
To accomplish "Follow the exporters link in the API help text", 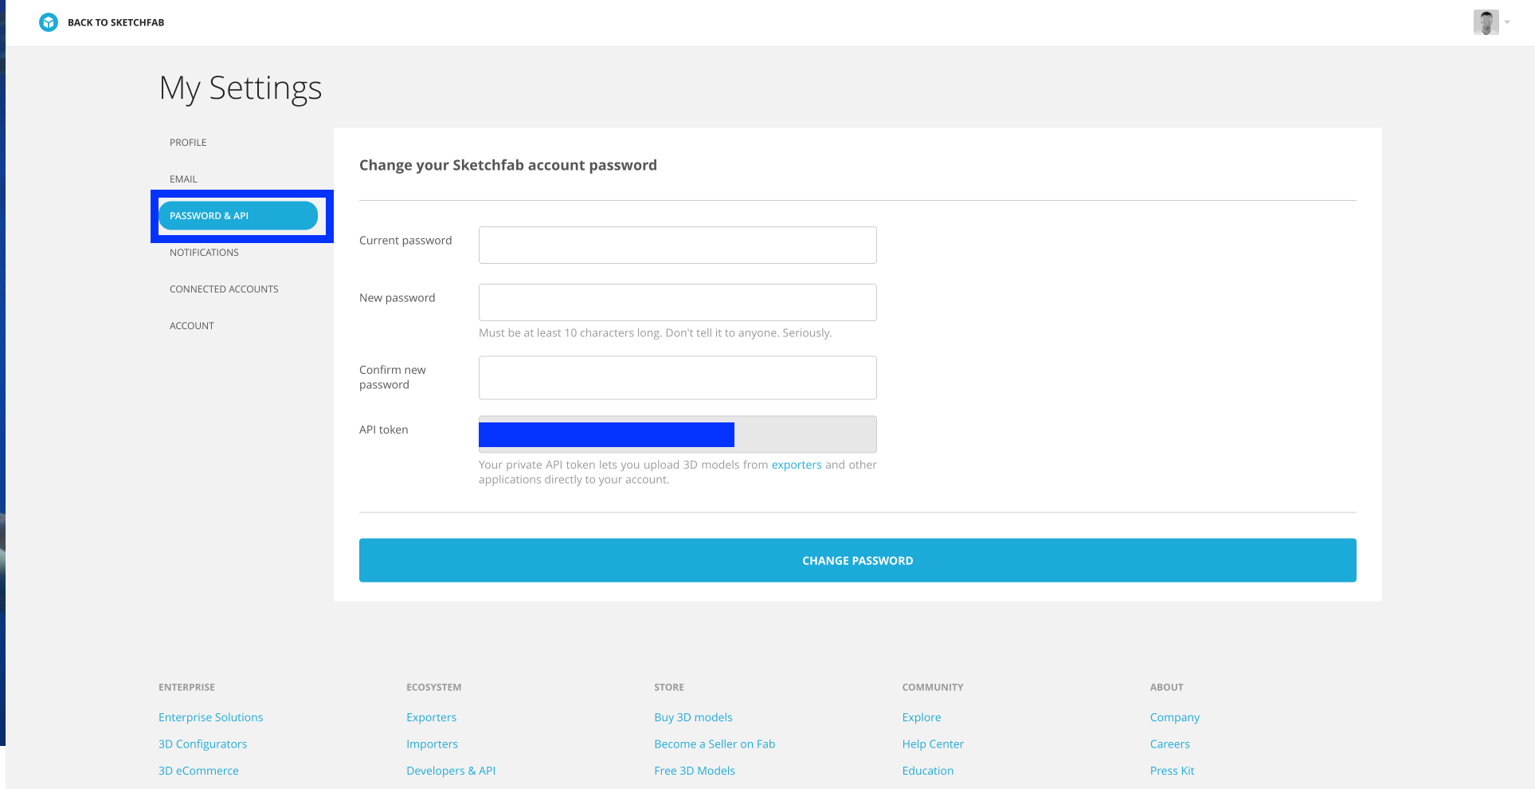I will point(797,465).
